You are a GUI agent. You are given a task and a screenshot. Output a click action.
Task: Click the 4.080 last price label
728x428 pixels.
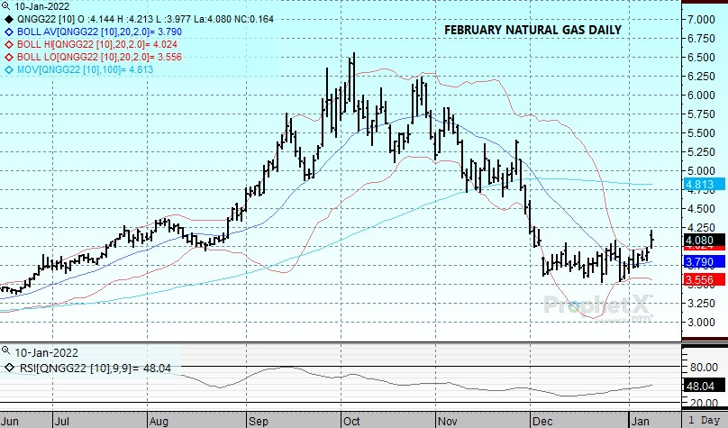[701, 241]
